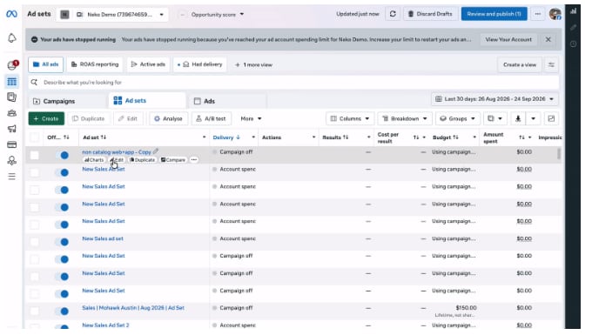Switch to the ROAS reporting view
592x335 pixels.
95,64
